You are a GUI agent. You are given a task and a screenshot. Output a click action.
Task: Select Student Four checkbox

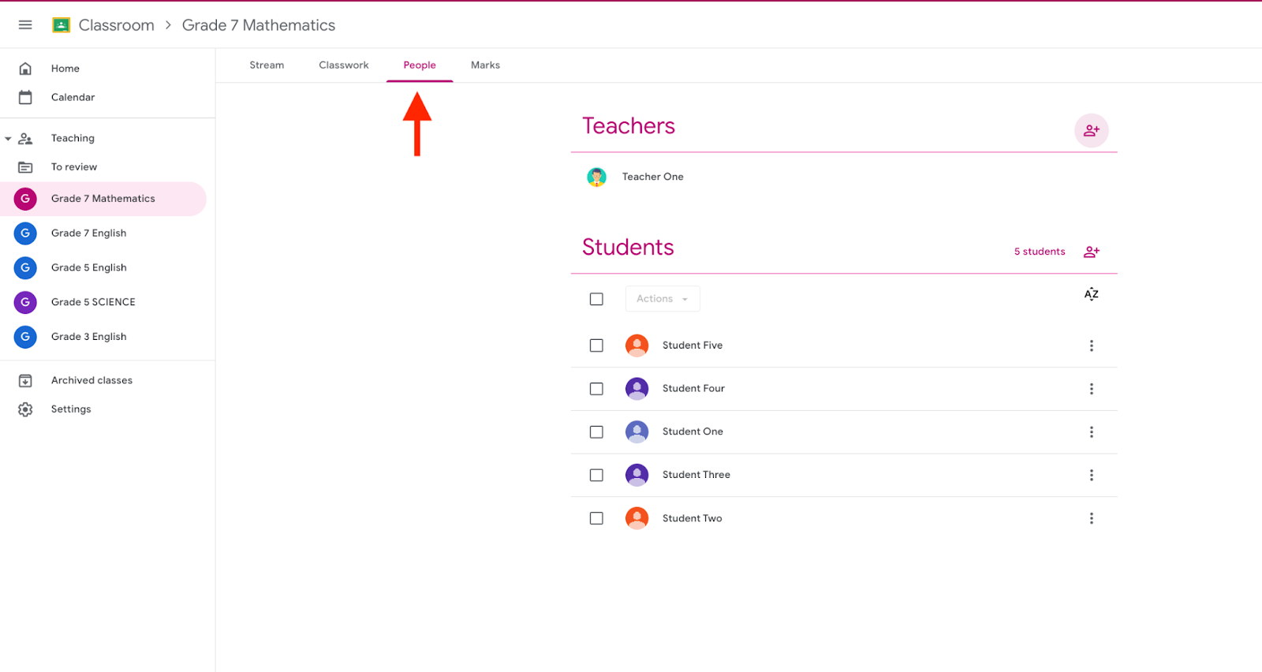596,389
